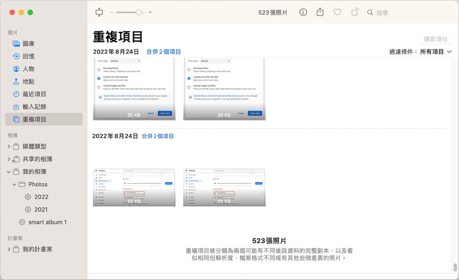Click the search field
This screenshot has width=459, height=280.
click(x=408, y=13)
